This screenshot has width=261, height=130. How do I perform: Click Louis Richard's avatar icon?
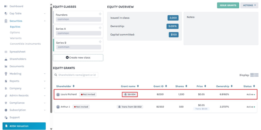click(58, 94)
